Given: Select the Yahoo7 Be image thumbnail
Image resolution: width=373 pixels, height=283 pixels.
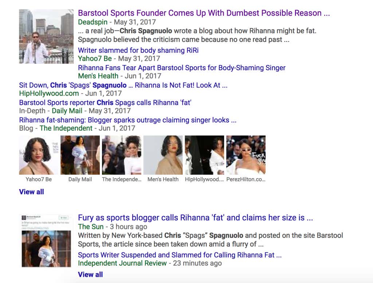Looking at the screenshot, I should [x=39, y=155].
